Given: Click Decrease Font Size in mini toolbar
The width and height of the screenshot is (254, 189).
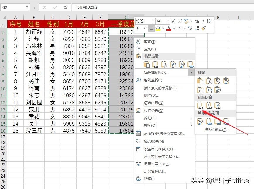Looking at the screenshot, I should click(180, 21).
